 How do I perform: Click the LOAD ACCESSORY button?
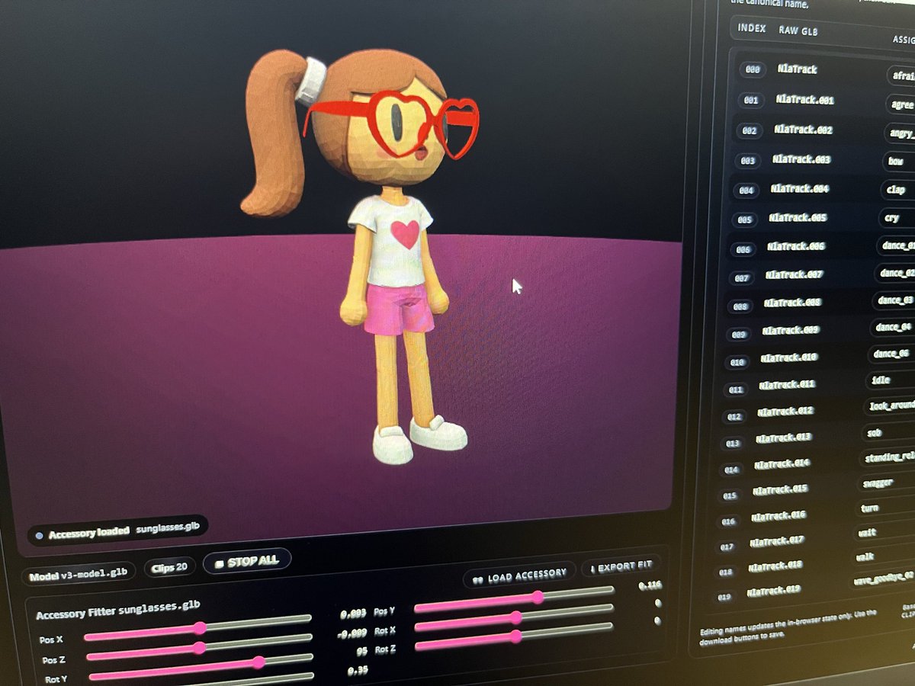pyautogui.click(x=520, y=574)
